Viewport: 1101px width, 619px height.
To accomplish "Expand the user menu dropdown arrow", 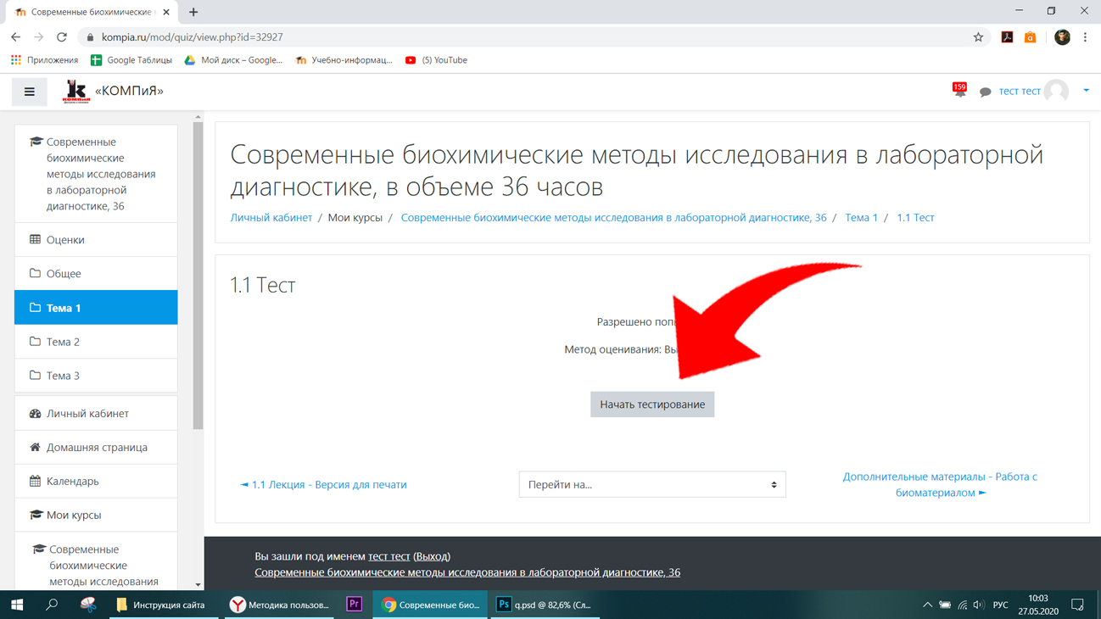I will 1086,91.
